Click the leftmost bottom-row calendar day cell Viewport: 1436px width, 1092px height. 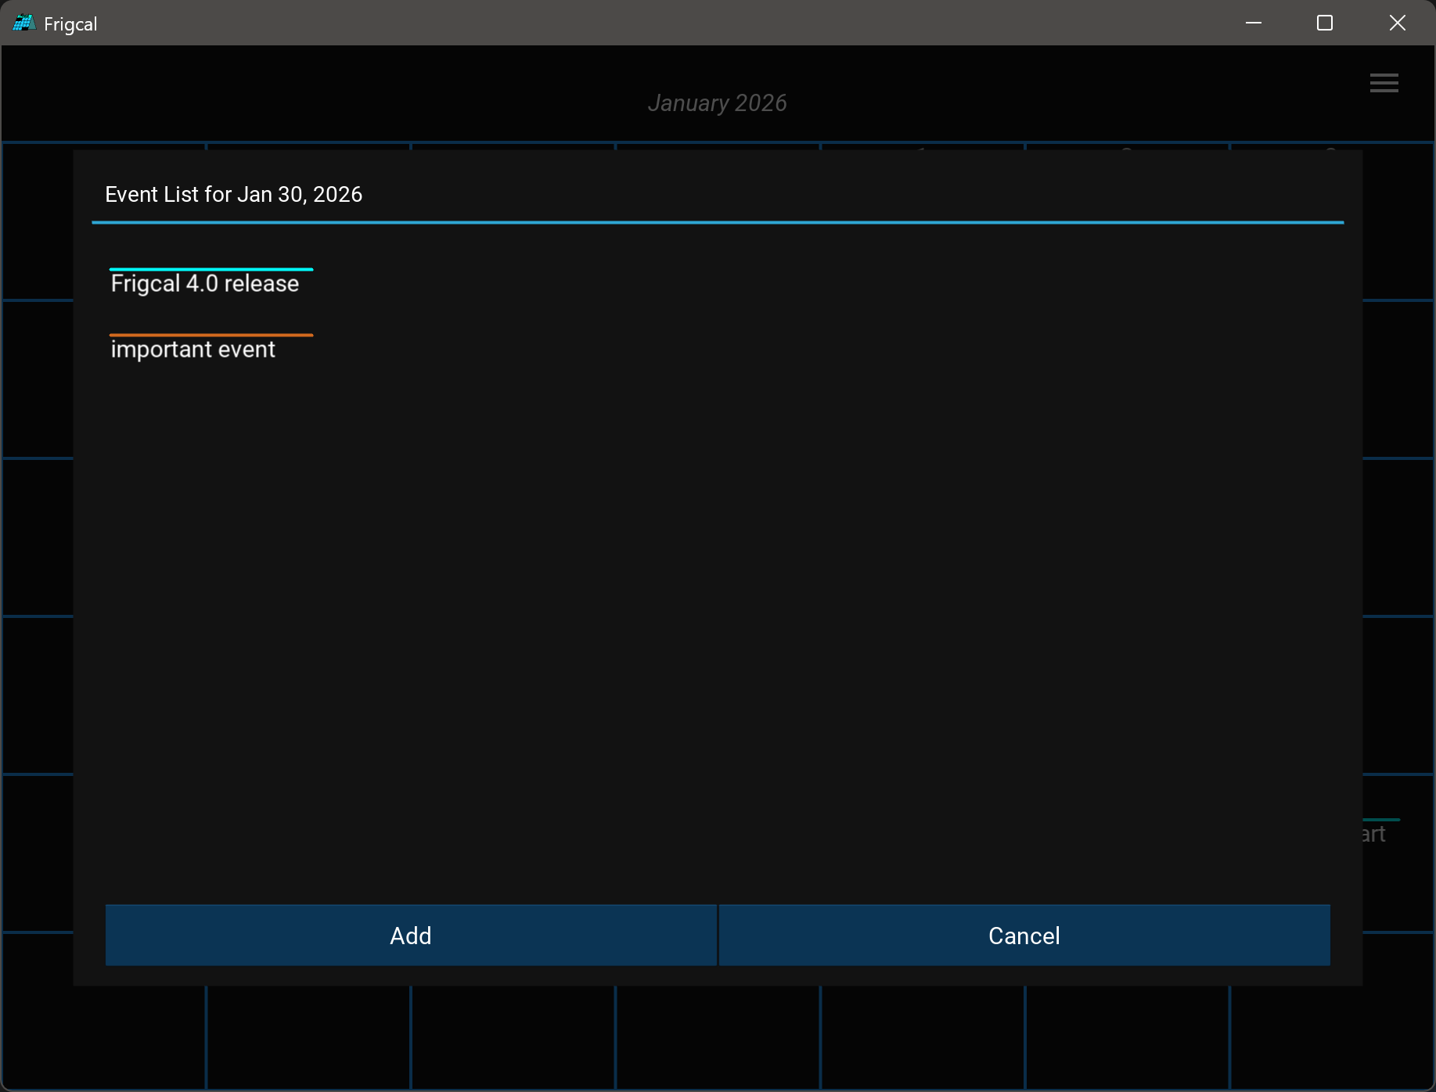[x=104, y=1036]
